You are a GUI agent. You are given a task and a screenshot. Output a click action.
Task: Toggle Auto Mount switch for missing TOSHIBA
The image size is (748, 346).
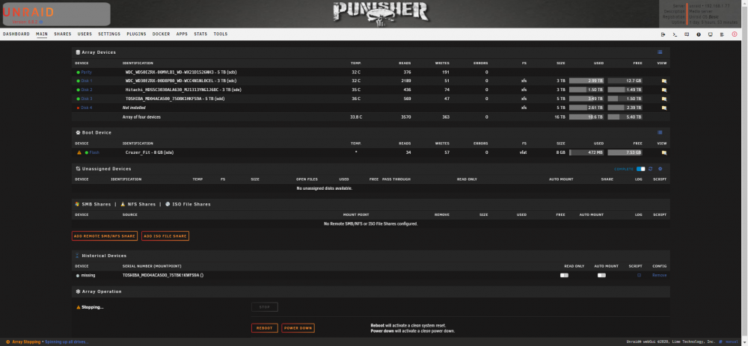pos(601,276)
